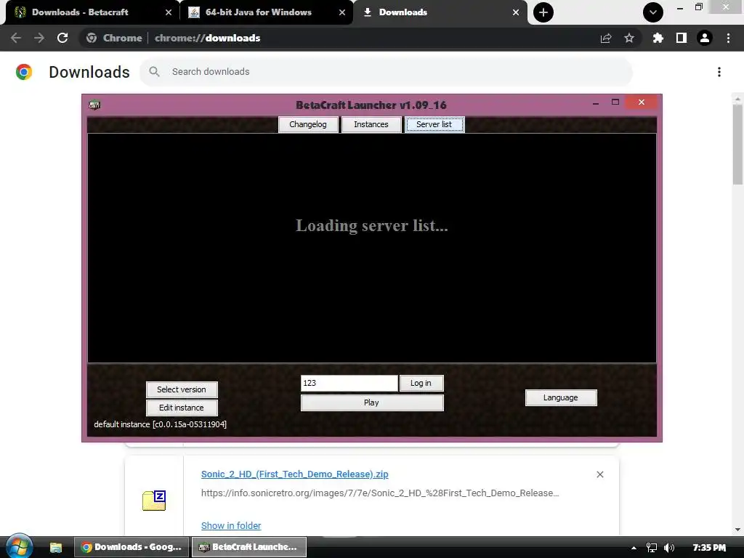Click the Chrome logo on Downloads page
This screenshot has width=744, height=558.
point(24,72)
